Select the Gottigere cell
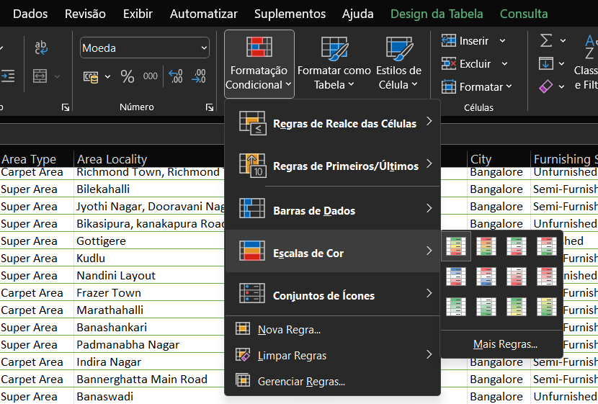 (x=150, y=241)
